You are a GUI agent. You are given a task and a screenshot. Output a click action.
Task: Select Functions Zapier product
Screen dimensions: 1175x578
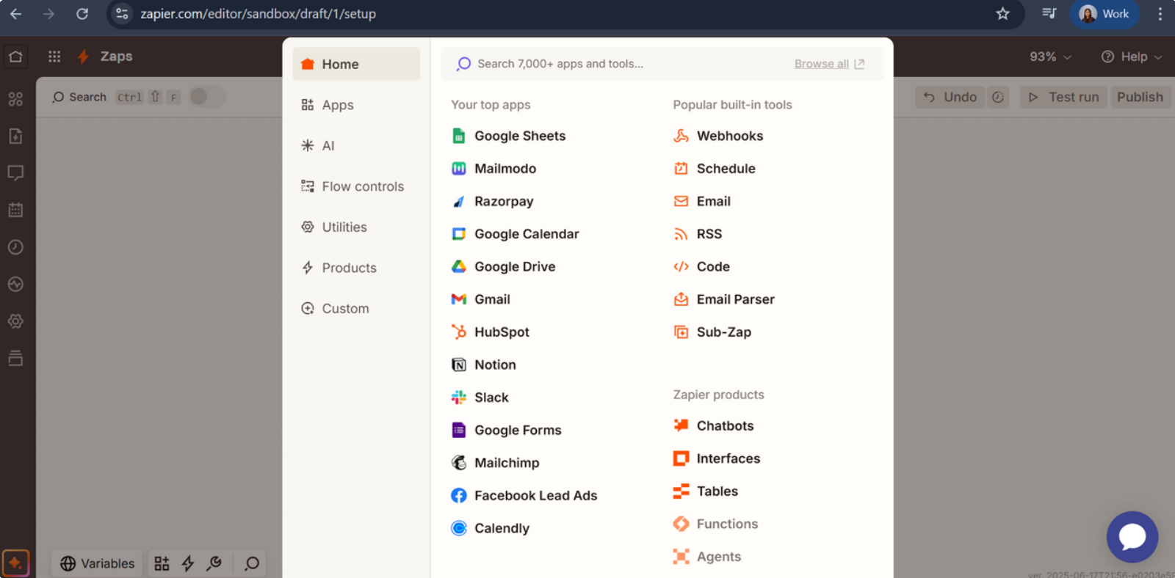(715, 524)
